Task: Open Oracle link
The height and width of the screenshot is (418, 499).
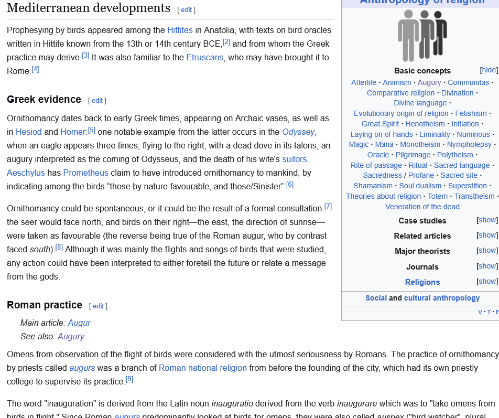Action: coord(378,155)
